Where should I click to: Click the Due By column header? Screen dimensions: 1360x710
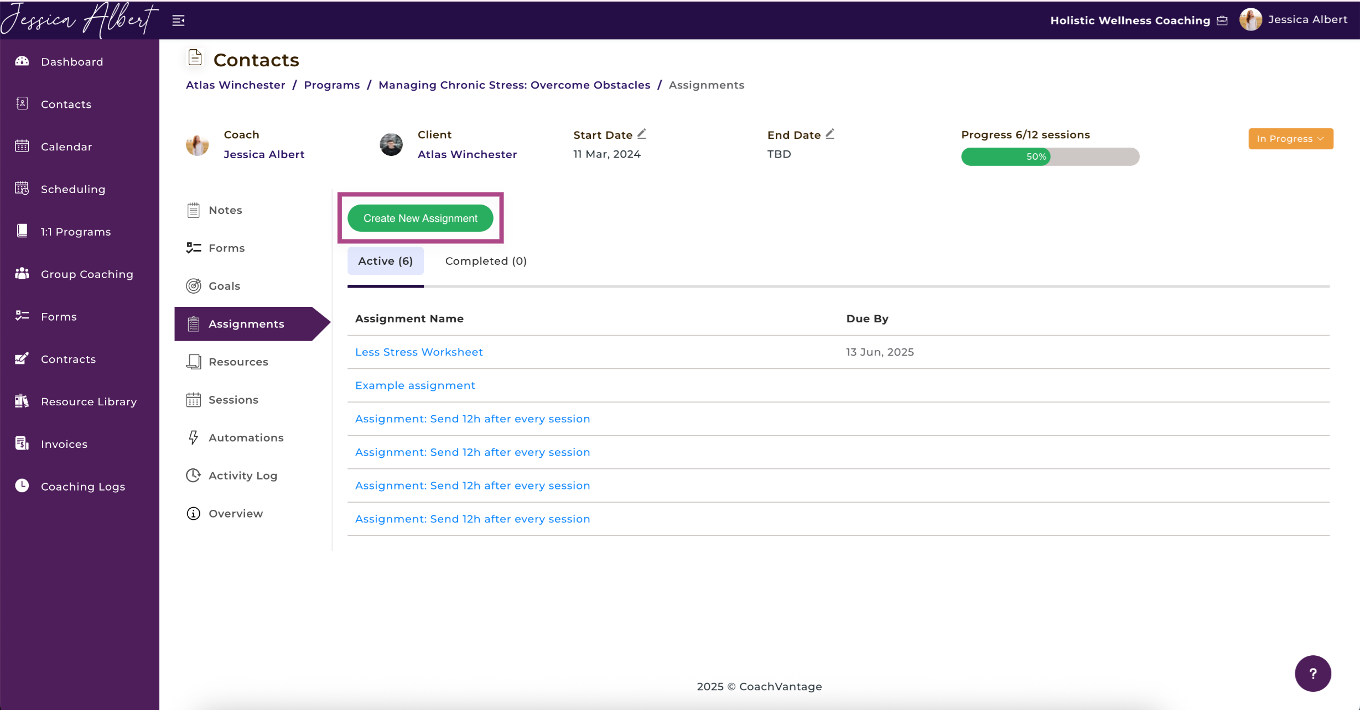coord(867,319)
